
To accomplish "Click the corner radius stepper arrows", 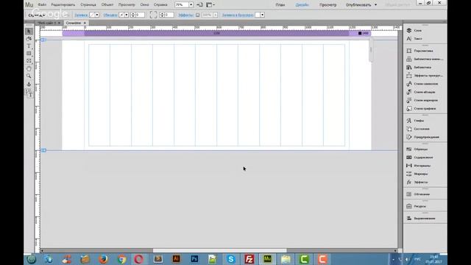I will click(162, 15).
